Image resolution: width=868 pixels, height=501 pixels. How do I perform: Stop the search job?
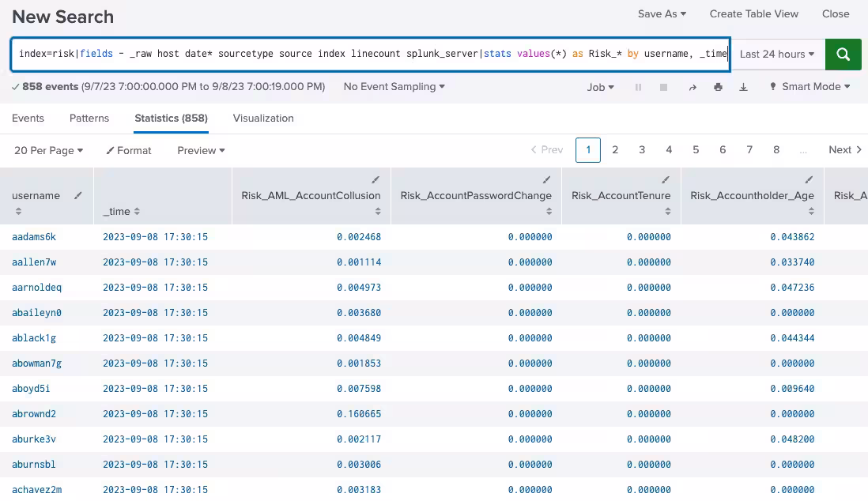(x=664, y=87)
